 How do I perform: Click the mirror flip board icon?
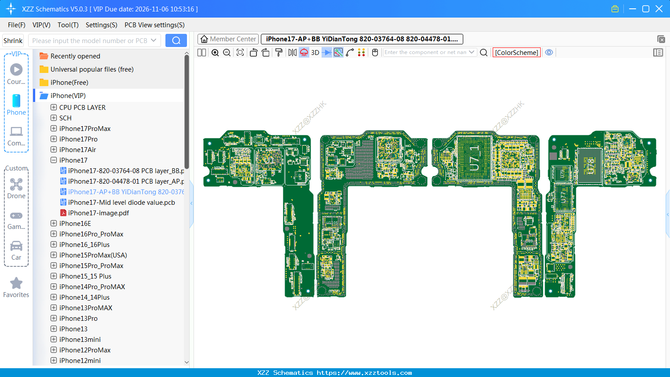[x=292, y=53]
